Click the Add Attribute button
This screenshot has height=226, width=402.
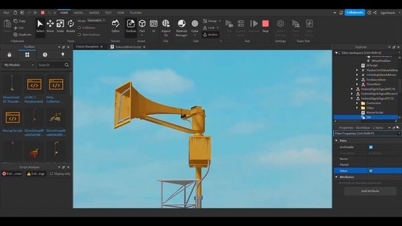370,191
